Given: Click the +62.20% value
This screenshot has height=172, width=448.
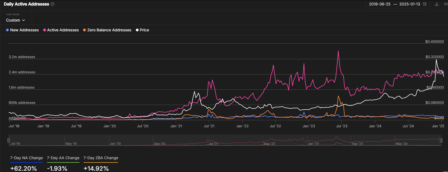Looking at the screenshot, I should point(24,168).
